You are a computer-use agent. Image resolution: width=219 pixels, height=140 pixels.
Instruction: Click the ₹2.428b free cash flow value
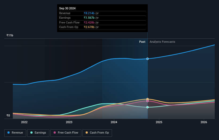[89, 22]
